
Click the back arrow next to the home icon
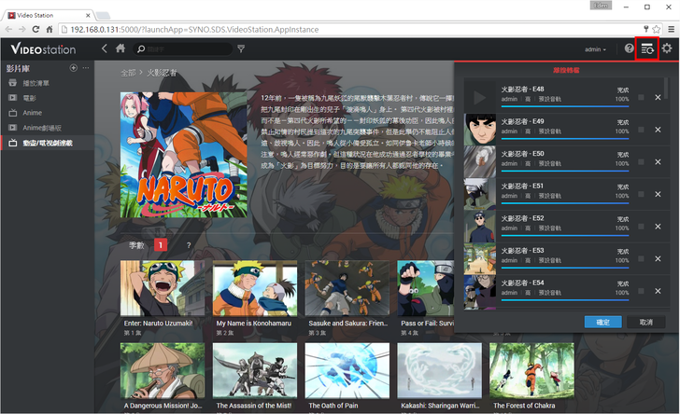(x=105, y=48)
